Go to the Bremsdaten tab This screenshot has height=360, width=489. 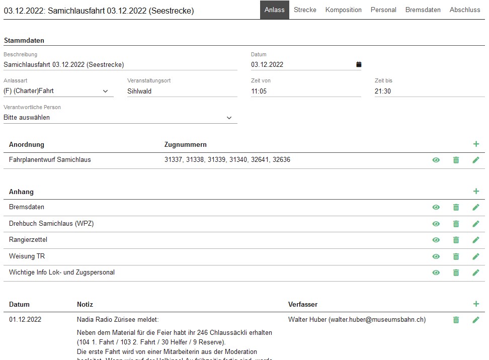423,10
